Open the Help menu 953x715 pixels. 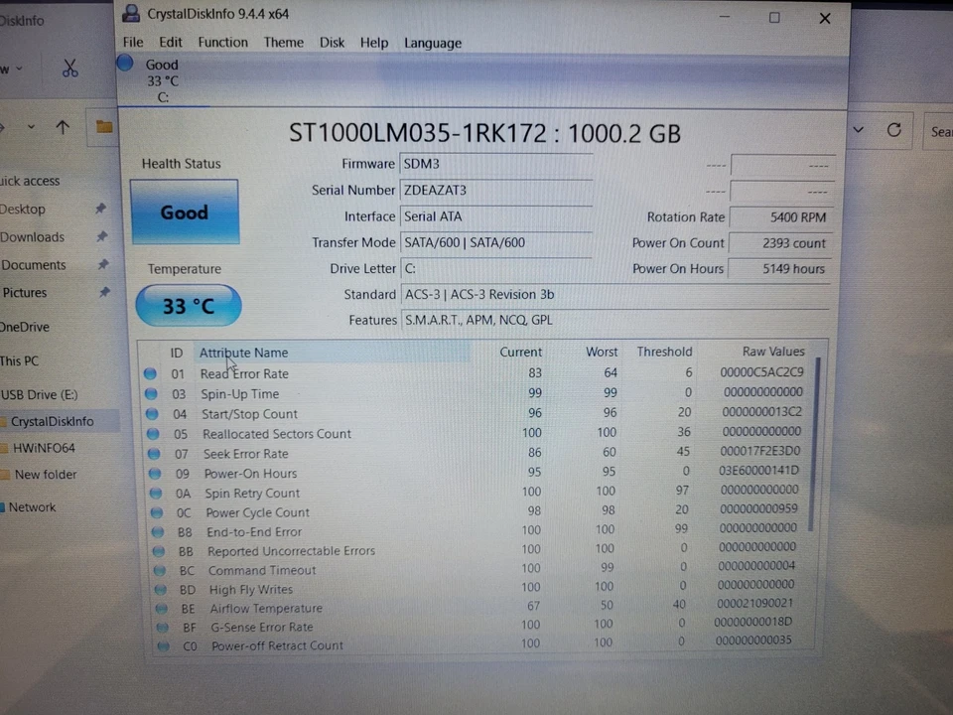point(374,43)
